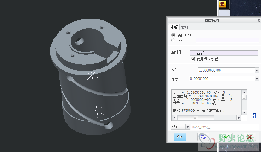Click the Mass_Prop_1 name field
This screenshot has height=152, width=261.
[225, 127]
